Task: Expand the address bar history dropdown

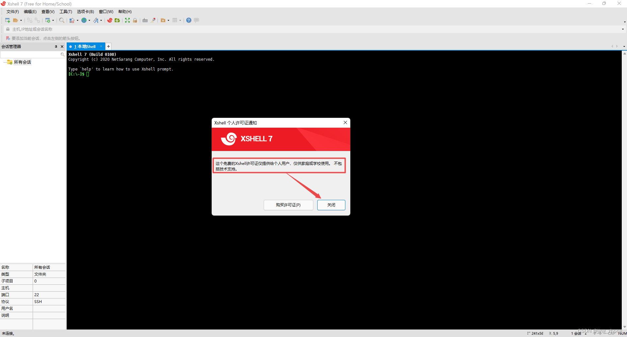Action: pyautogui.click(x=623, y=29)
